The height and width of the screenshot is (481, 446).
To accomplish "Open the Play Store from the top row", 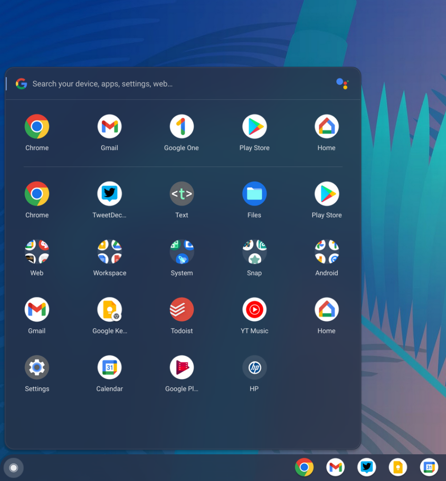I will pyautogui.click(x=254, y=126).
